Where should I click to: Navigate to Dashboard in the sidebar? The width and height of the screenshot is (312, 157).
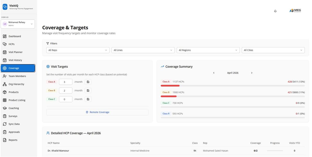click(x=15, y=36)
